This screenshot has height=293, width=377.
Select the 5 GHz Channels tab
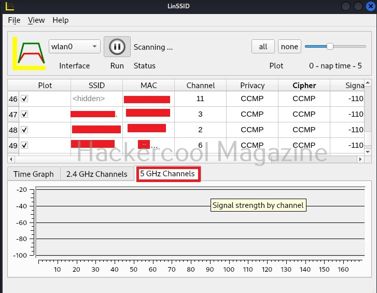tap(167, 174)
